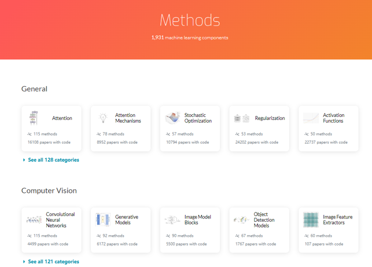Click the Activation Functions curve icon
The height and width of the screenshot is (267, 372).
point(311,118)
